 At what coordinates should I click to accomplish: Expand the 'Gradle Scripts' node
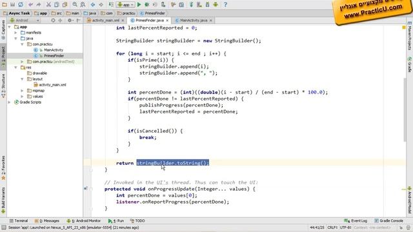click(x=10, y=102)
